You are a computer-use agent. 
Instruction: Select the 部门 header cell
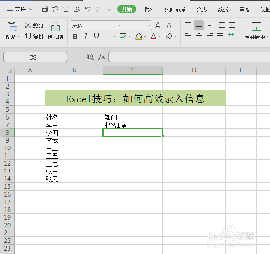click(133, 117)
